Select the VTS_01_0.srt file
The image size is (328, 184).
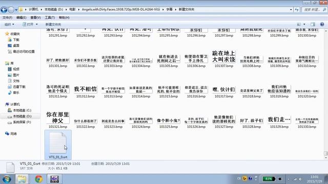click(58, 145)
